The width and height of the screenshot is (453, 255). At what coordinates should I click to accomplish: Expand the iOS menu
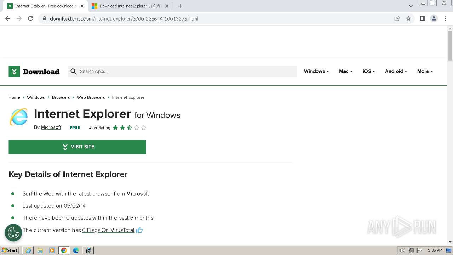[x=368, y=71]
